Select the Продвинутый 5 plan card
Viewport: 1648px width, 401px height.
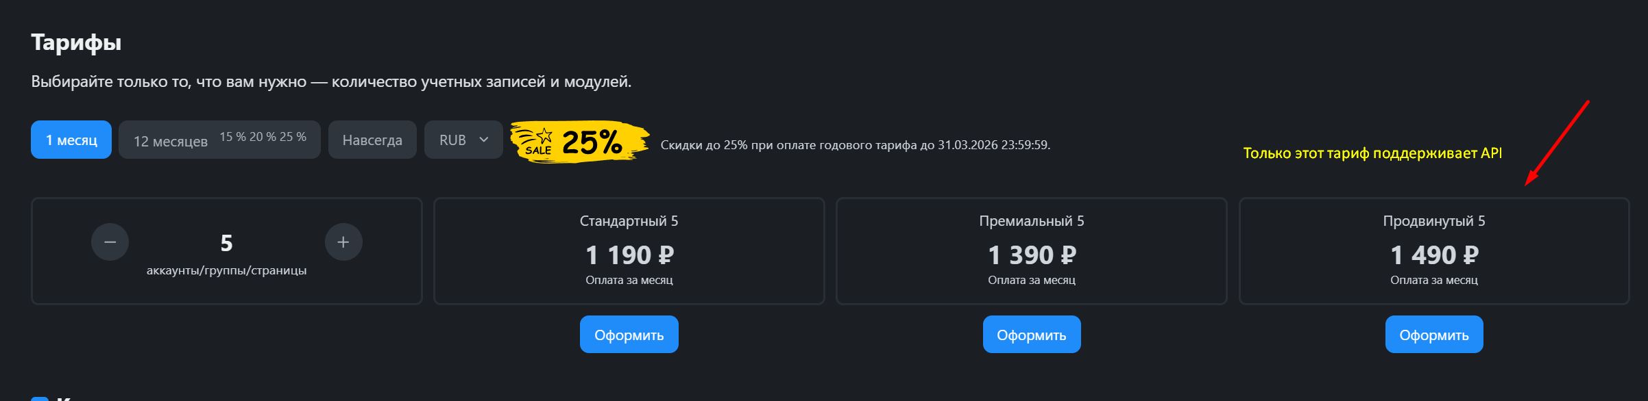pyautogui.click(x=1433, y=251)
